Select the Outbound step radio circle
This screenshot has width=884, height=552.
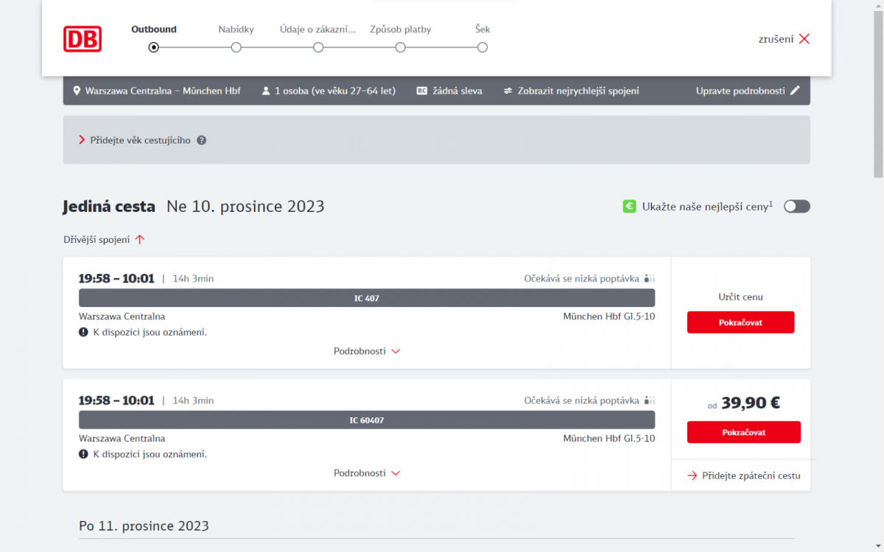[x=153, y=47]
